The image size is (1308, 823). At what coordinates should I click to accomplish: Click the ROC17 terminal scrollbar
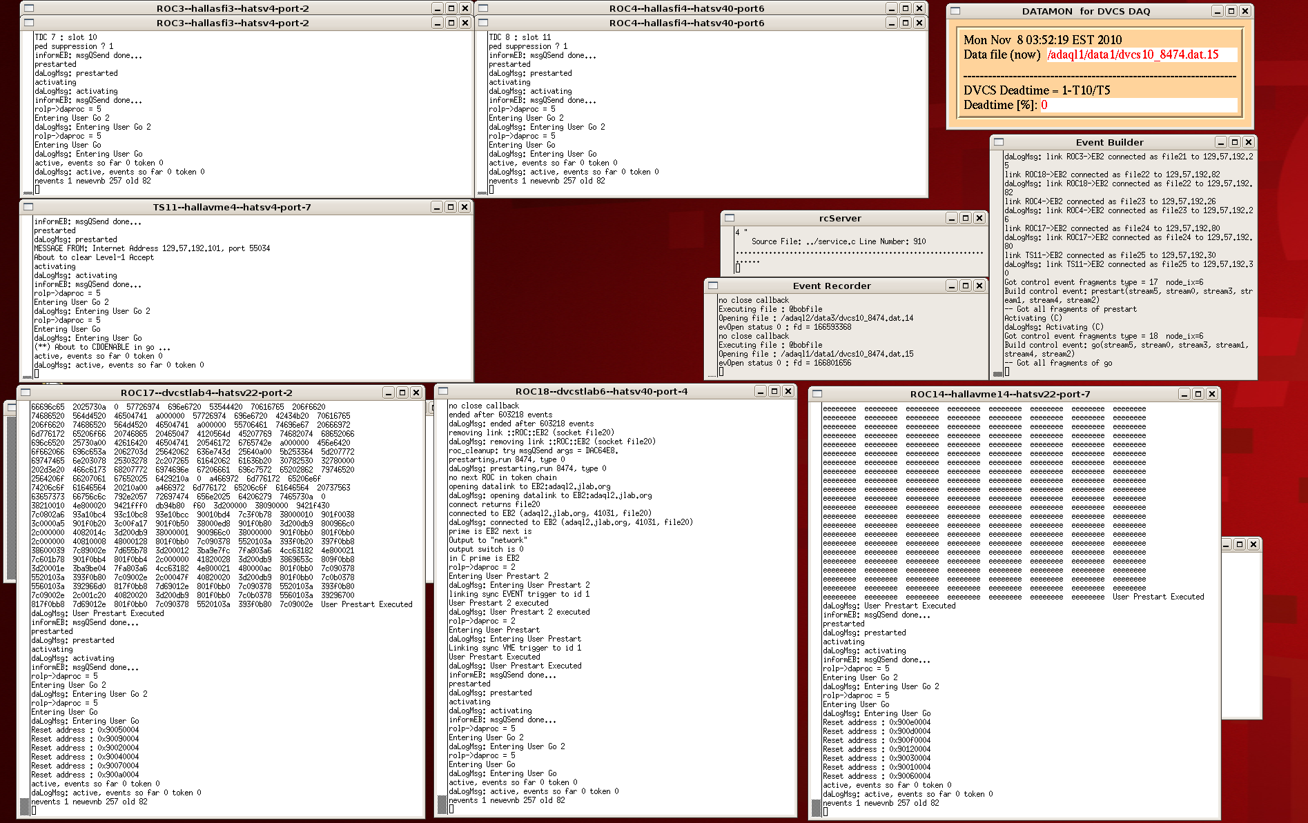[x=25, y=609]
